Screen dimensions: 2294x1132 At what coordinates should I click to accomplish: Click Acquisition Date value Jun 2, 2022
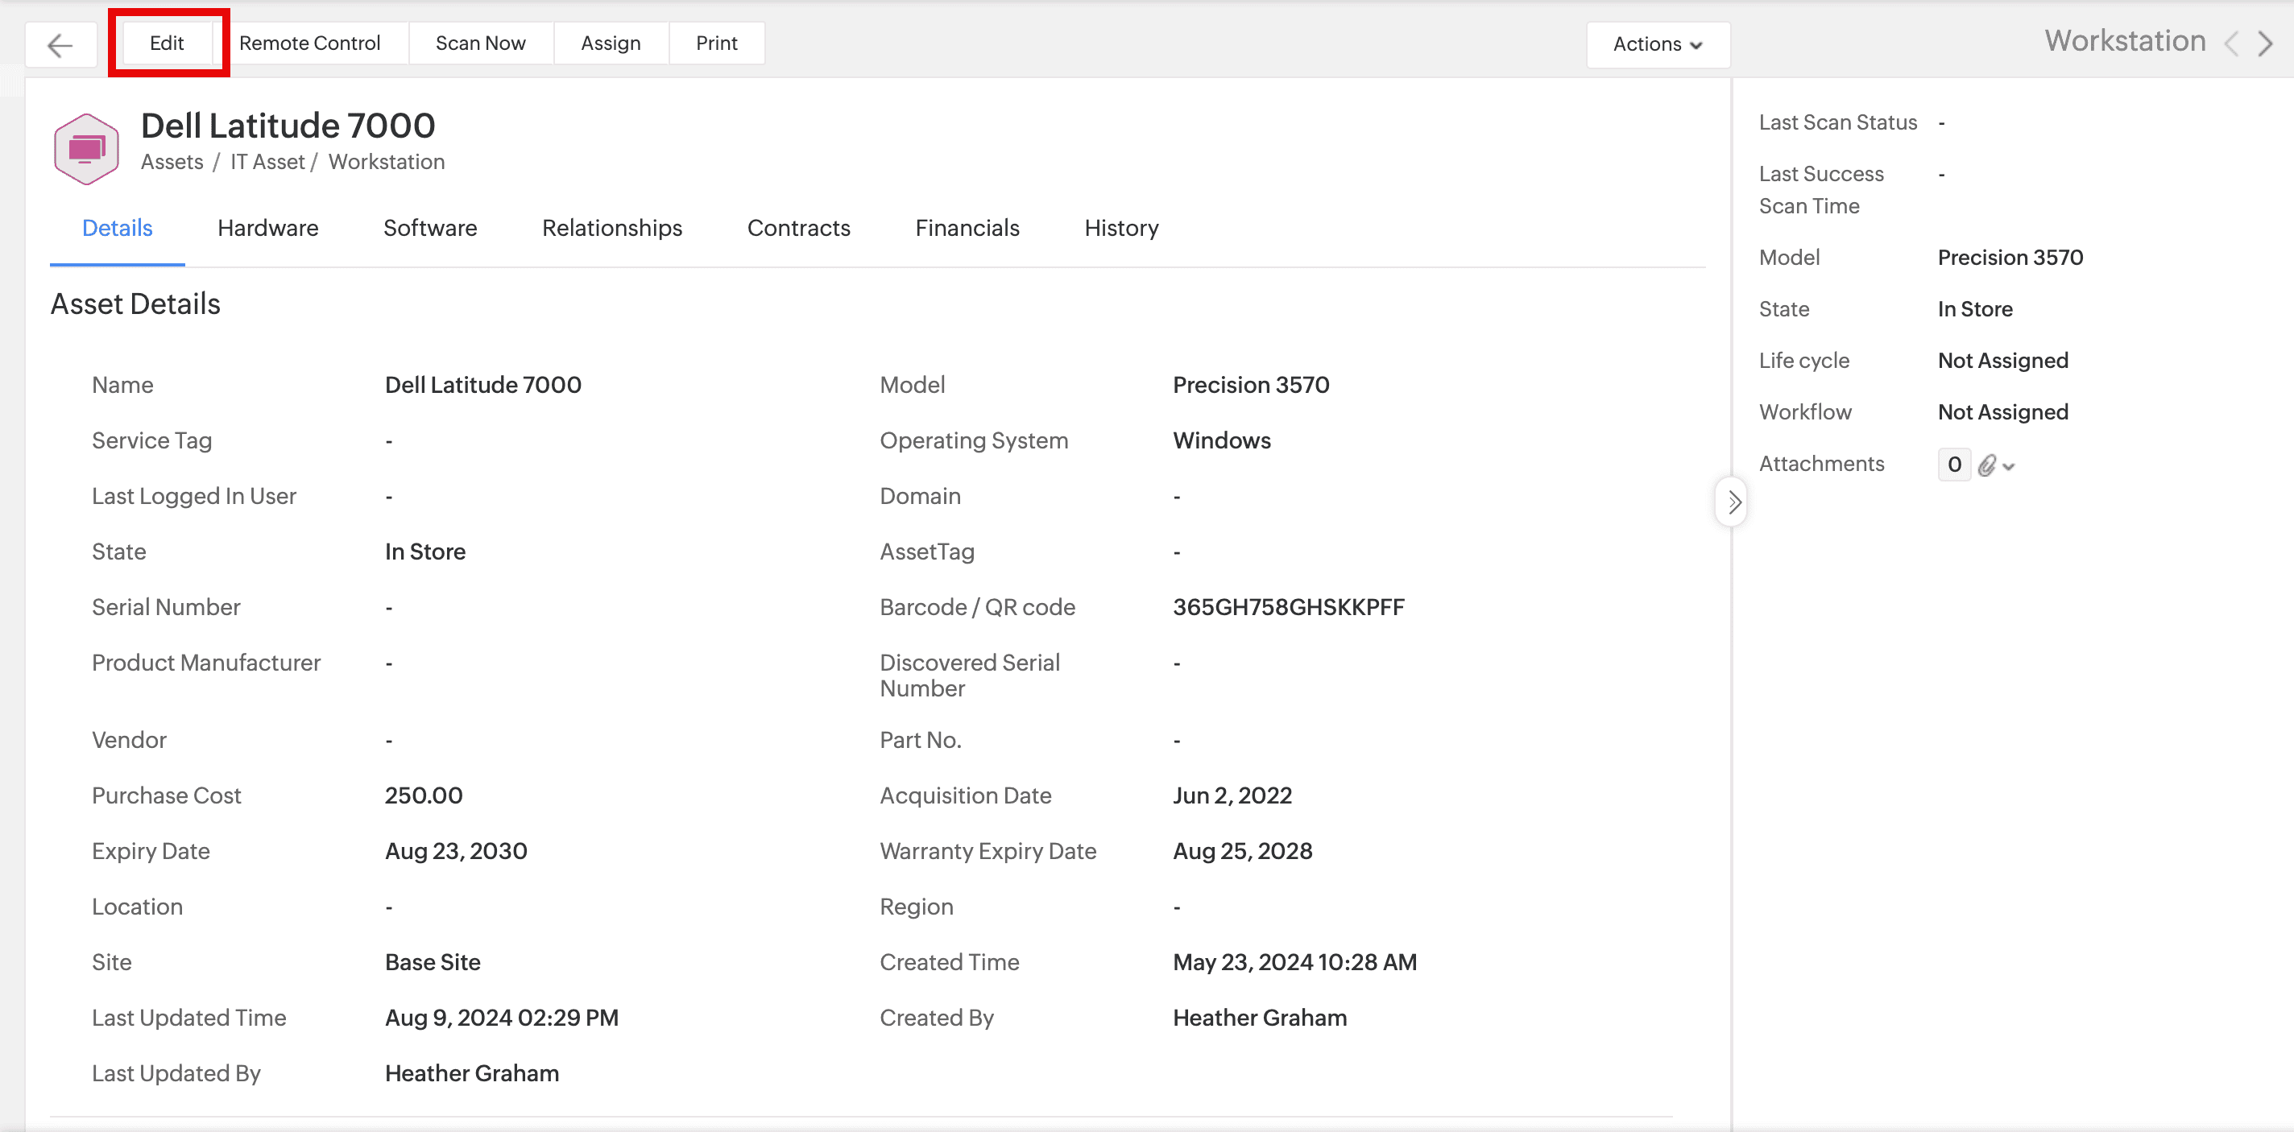pos(1232,795)
